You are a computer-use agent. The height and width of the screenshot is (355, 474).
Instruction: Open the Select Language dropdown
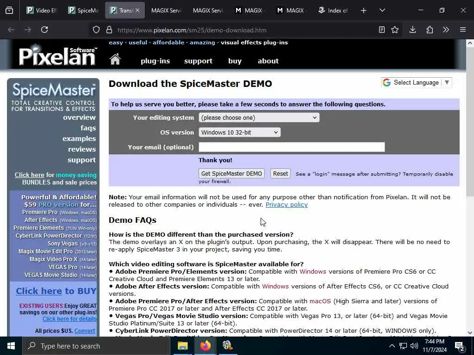click(x=416, y=82)
